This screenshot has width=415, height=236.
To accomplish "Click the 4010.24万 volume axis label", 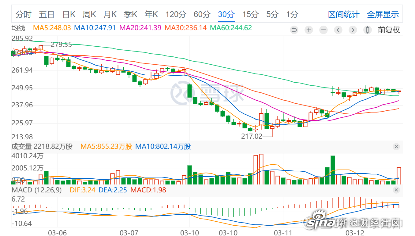I will pos(27,156).
